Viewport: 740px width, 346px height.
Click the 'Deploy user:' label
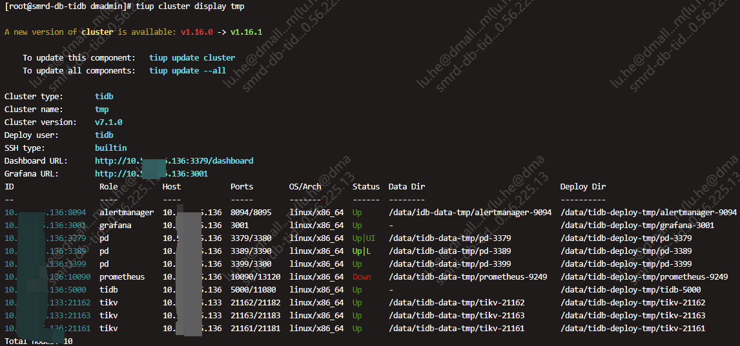coord(32,135)
